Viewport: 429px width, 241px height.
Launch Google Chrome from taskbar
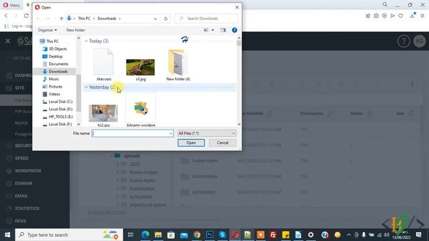coord(196,235)
